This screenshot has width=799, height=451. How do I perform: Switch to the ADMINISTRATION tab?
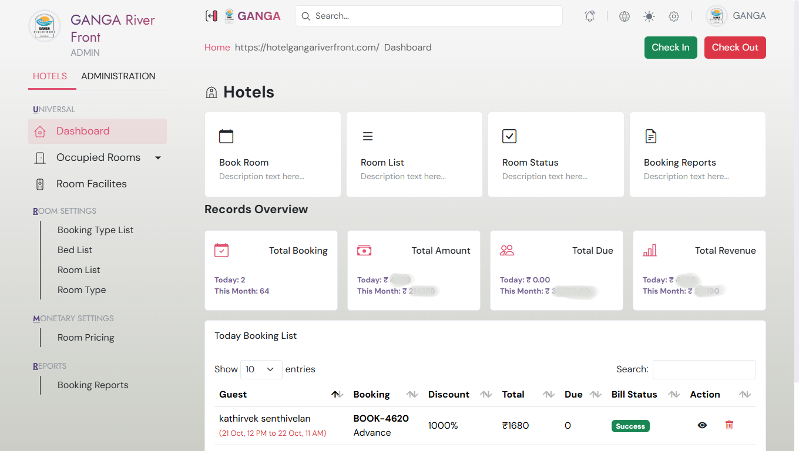(x=118, y=76)
